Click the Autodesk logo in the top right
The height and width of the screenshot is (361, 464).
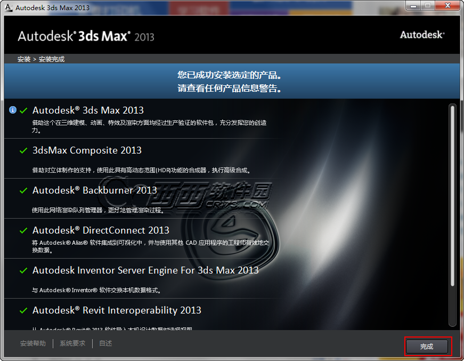coord(422,35)
